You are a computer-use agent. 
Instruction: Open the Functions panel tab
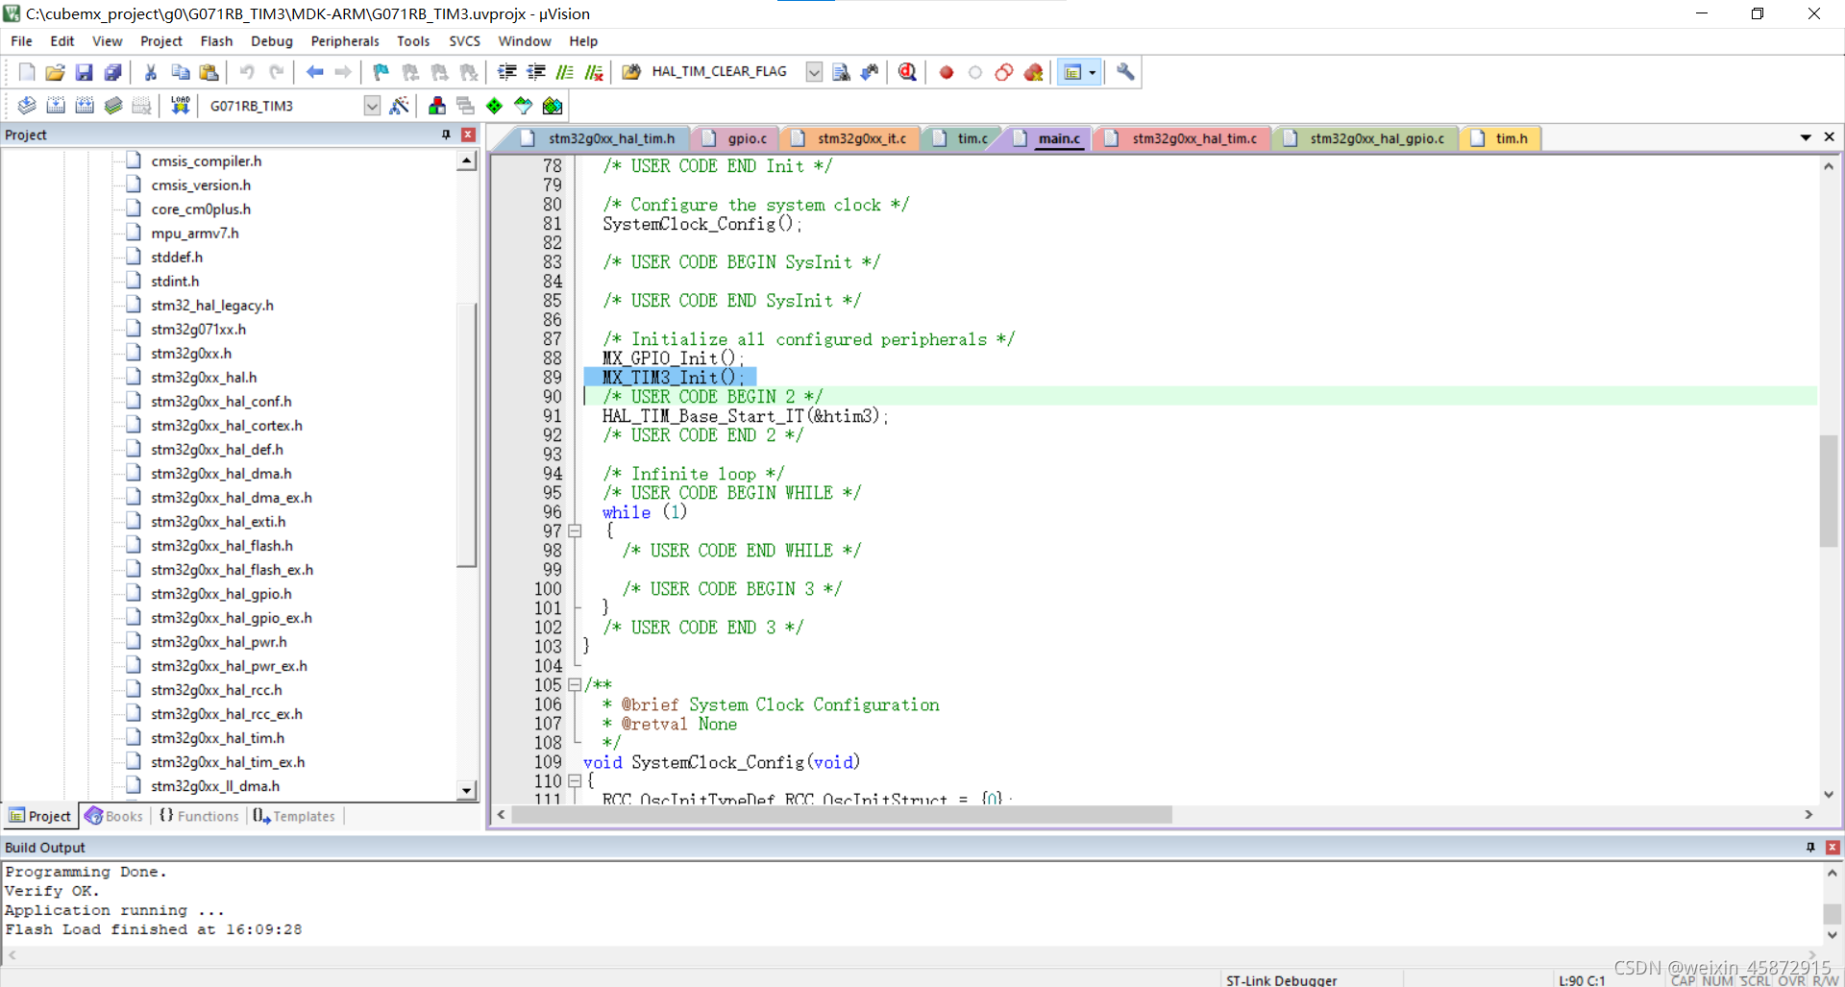coord(199,816)
